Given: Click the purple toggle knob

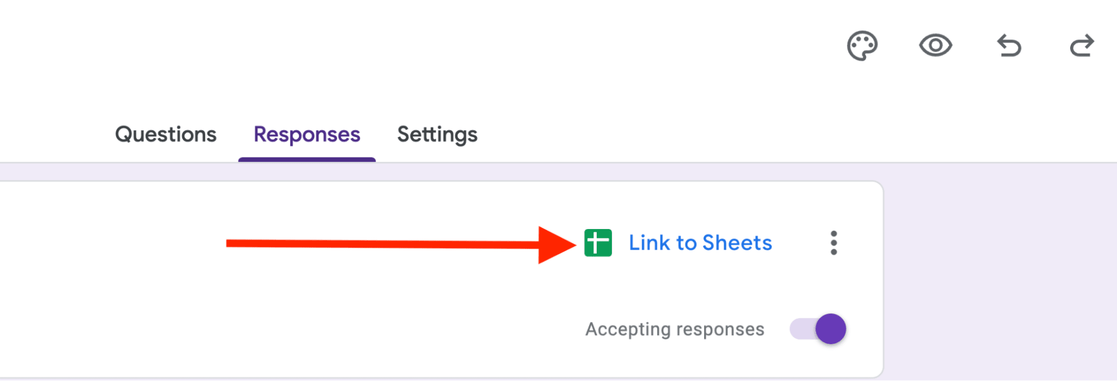Looking at the screenshot, I should (x=830, y=329).
